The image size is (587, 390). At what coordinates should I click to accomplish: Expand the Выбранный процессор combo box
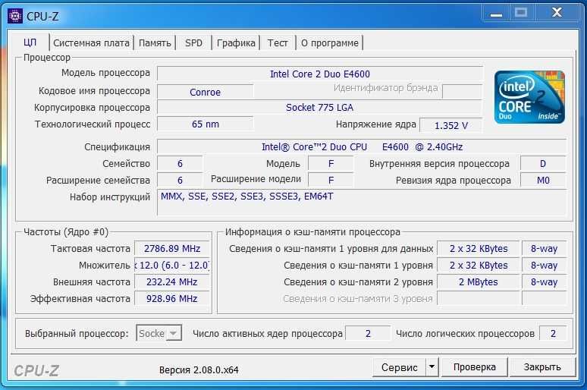tap(159, 333)
